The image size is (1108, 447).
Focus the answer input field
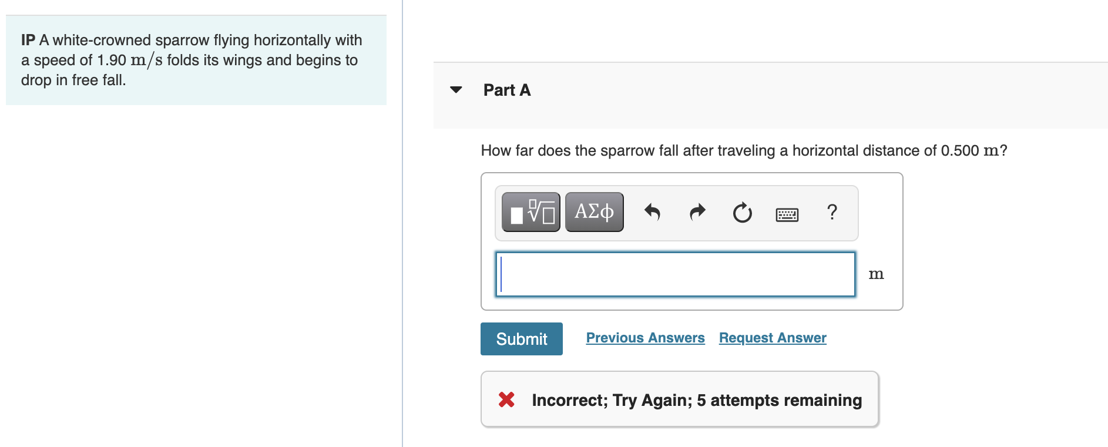pyautogui.click(x=676, y=274)
